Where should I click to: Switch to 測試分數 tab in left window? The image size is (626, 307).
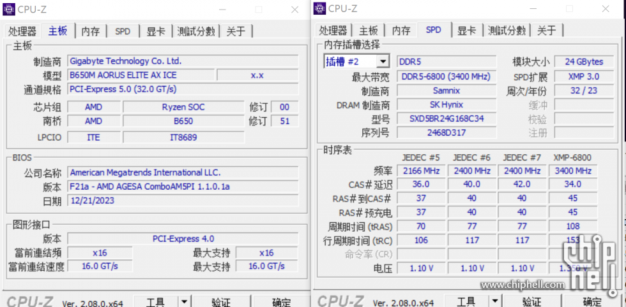click(x=196, y=31)
